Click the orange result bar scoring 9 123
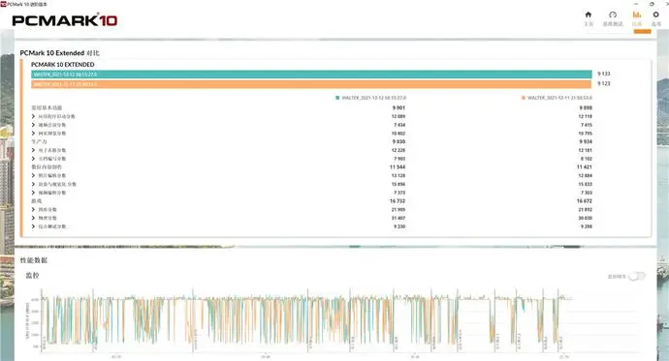This screenshot has width=669, height=361. pyautogui.click(x=311, y=84)
